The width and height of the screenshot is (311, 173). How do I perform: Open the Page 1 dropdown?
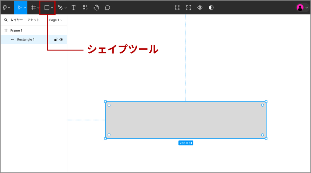coord(56,20)
